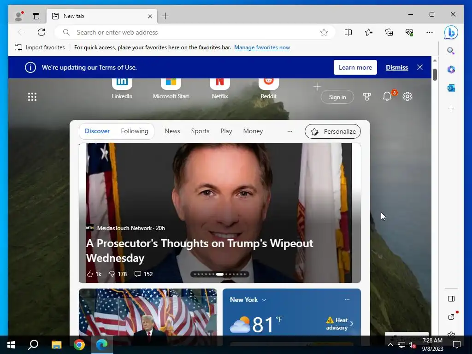Open the Sports feed tab
The width and height of the screenshot is (472, 354).
click(200, 131)
